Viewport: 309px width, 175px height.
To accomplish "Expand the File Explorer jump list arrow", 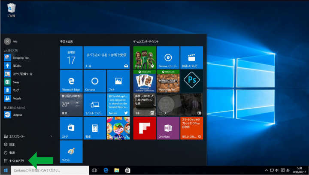I will pyautogui.click(x=51, y=136).
